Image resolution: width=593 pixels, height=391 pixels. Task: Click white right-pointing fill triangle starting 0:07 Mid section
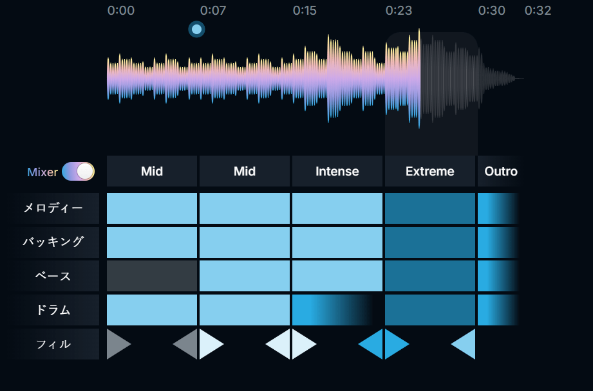(209, 344)
